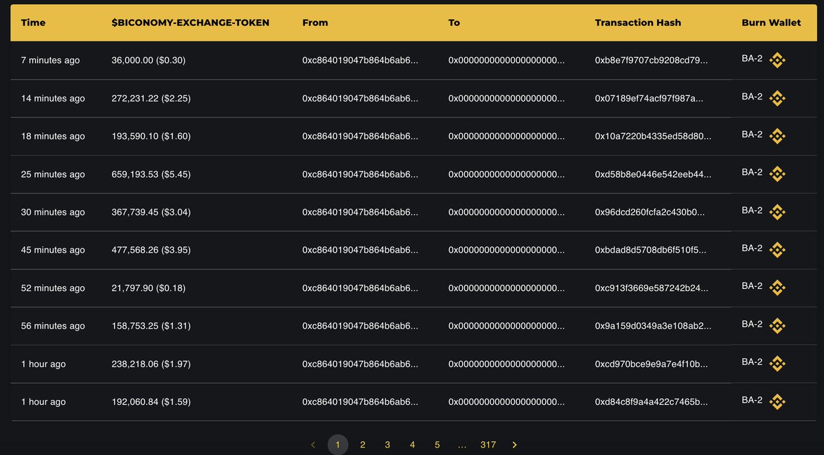The image size is (824, 455).
Task: Select amount 367,739.45 ($3.04)
Action: 151,212
